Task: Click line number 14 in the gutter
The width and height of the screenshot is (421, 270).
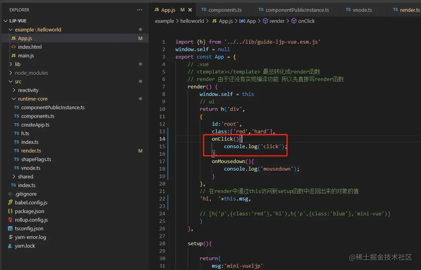Action: (162, 139)
